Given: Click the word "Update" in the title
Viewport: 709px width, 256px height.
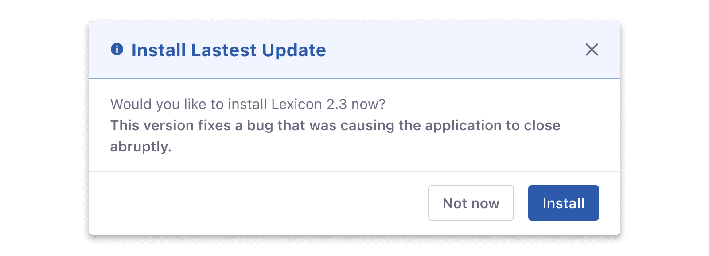Looking at the screenshot, I should 294,50.
